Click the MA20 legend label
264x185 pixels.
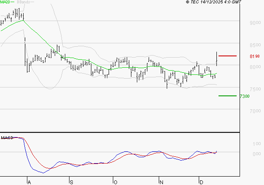5,2
